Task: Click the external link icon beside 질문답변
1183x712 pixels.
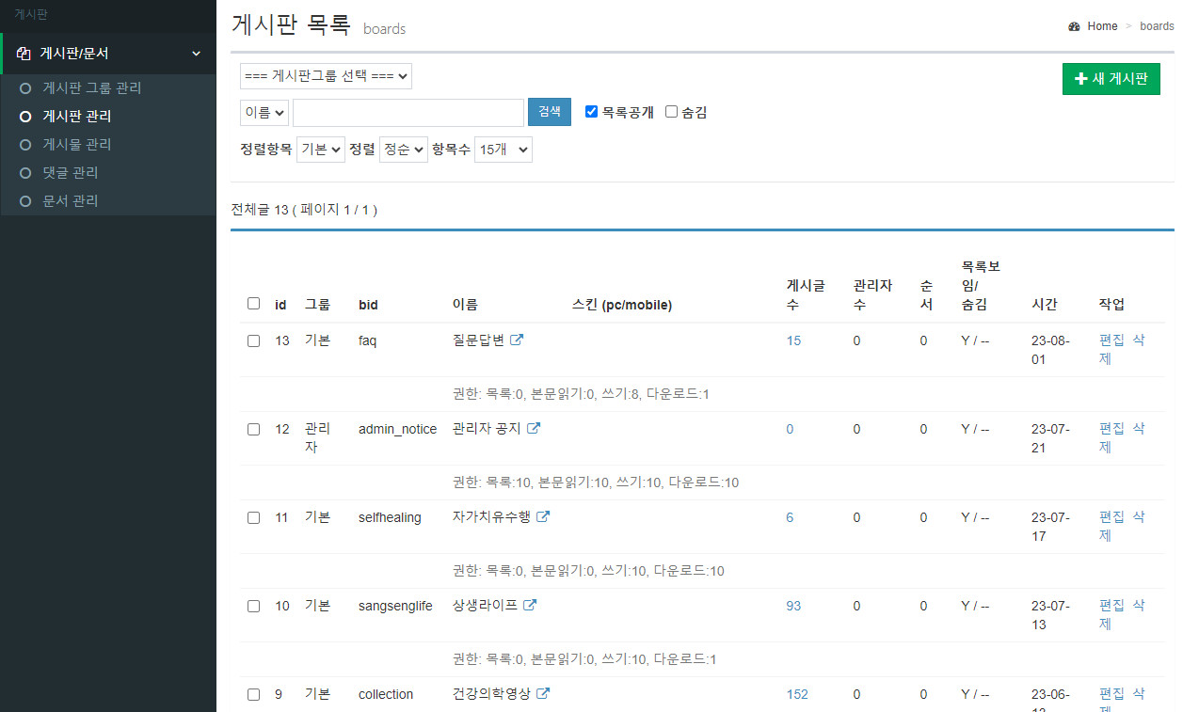Action: point(518,339)
